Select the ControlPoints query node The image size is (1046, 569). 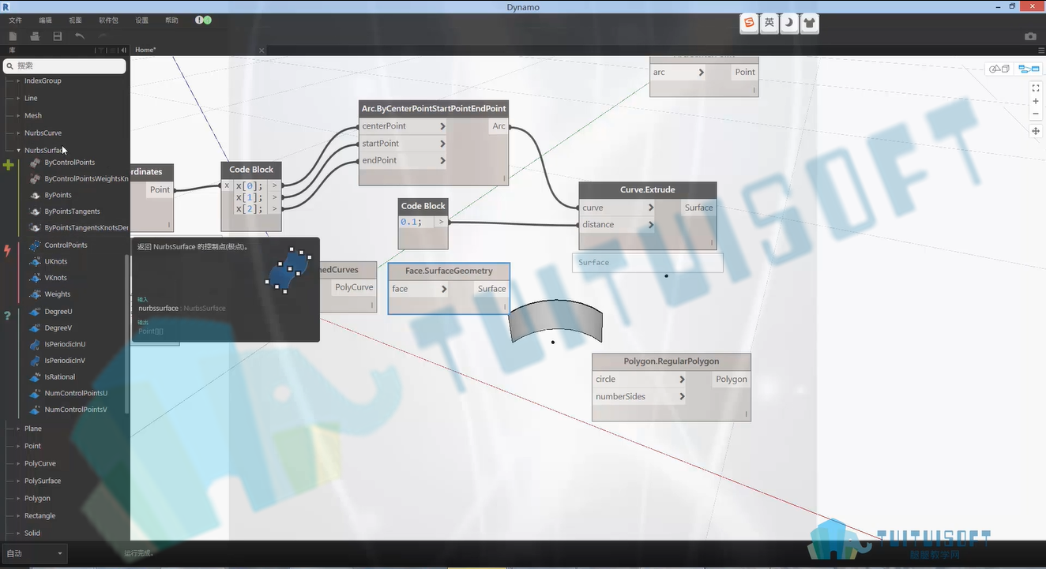tap(66, 245)
